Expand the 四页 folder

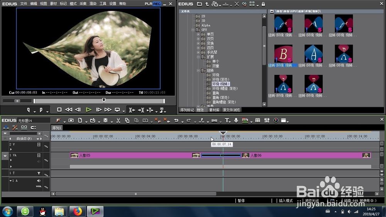198,48
